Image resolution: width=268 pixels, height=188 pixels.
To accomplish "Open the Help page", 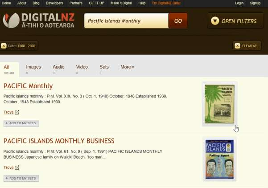I will click(142, 3).
